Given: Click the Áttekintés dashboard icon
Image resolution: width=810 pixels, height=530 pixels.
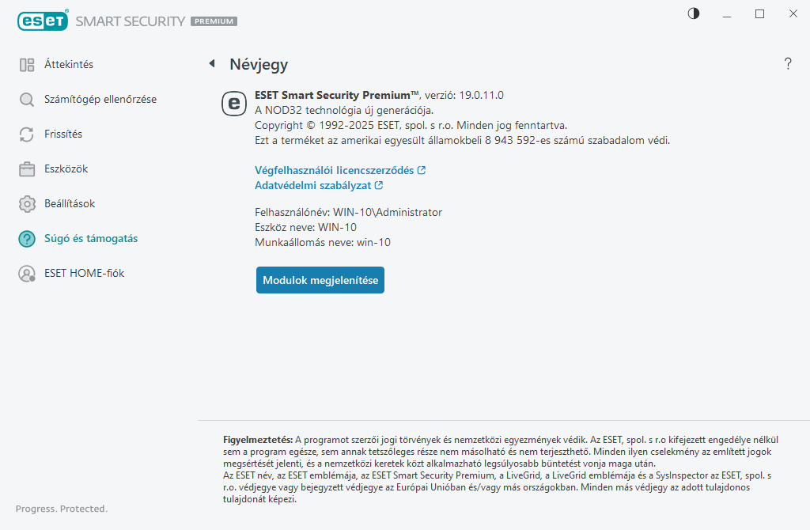Looking at the screenshot, I should point(27,65).
